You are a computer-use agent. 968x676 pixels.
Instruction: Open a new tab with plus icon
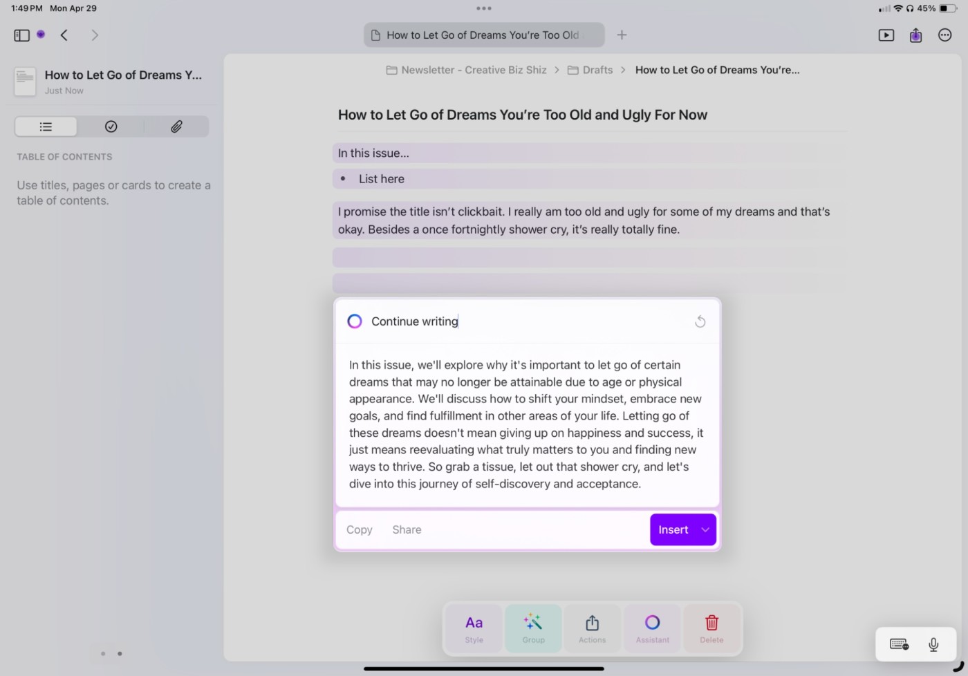coord(622,35)
